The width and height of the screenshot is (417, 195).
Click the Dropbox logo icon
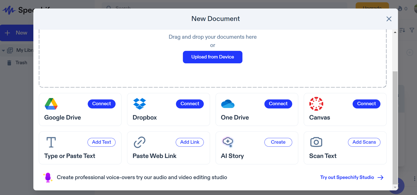point(139,104)
